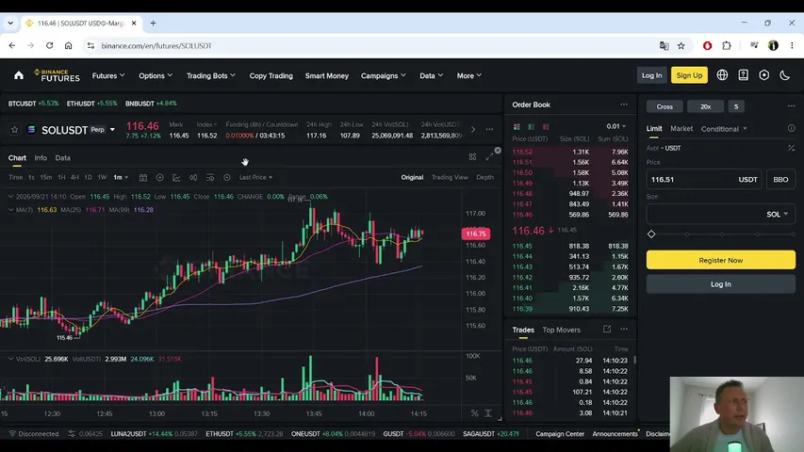This screenshot has width=804, height=452.
Task: Bookmark this page with star icon
Action: click(x=681, y=45)
